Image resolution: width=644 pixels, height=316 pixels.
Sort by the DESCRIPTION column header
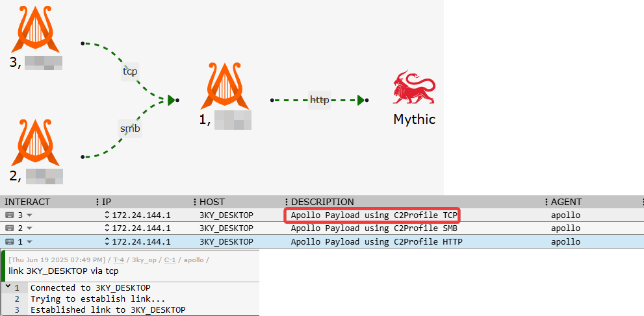point(322,202)
